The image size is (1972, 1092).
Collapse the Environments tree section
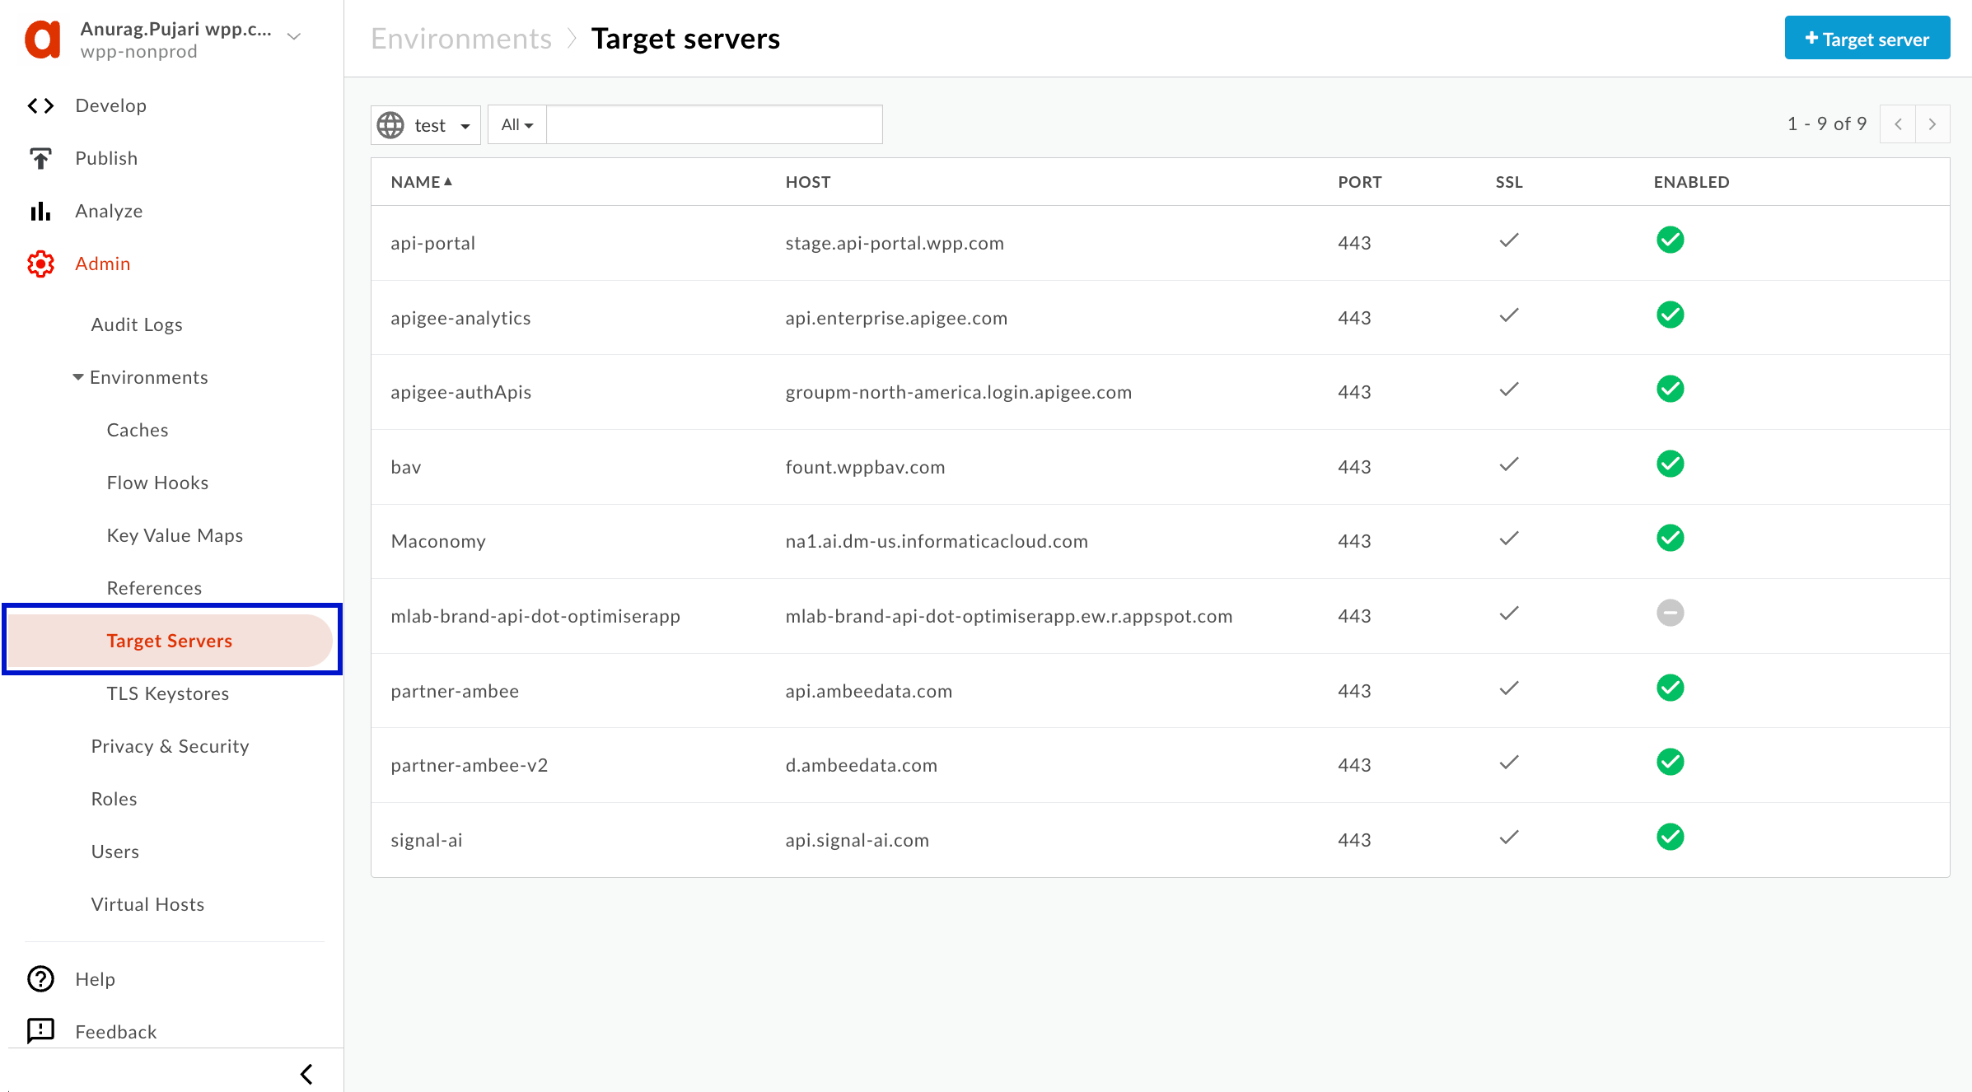coord(78,377)
